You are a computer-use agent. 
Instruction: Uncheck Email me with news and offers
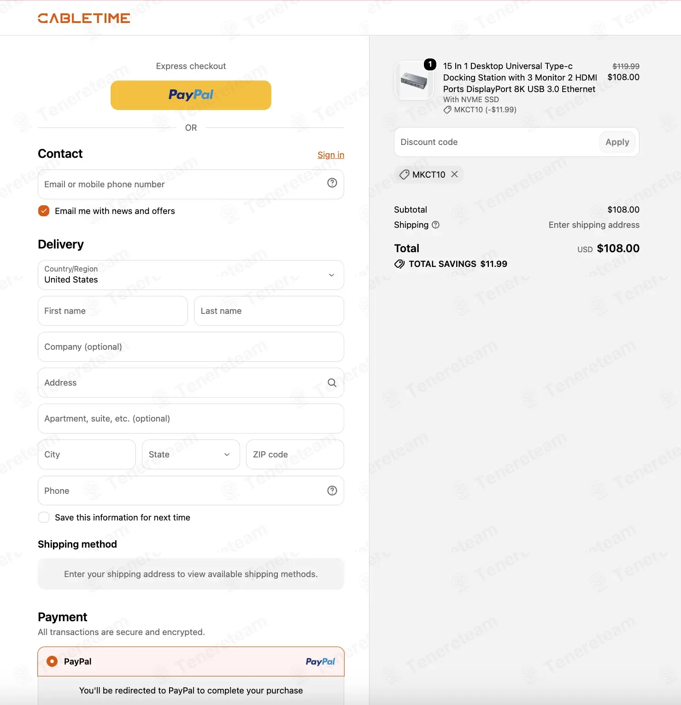pos(44,211)
